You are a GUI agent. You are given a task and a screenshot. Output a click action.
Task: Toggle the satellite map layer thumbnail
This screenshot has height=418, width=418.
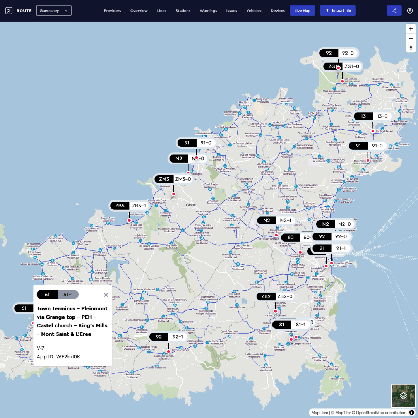coord(403,396)
